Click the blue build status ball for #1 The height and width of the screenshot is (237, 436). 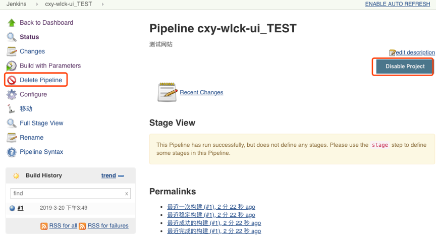[12, 208]
